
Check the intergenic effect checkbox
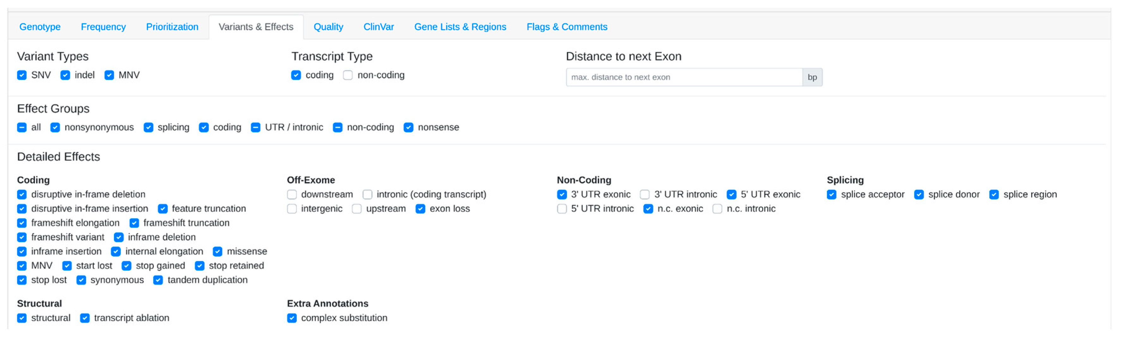[x=292, y=209]
